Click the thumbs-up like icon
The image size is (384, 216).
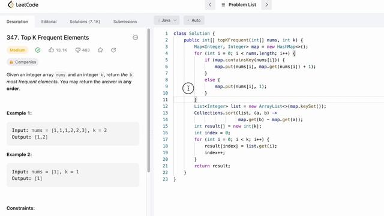coord(51,50)
